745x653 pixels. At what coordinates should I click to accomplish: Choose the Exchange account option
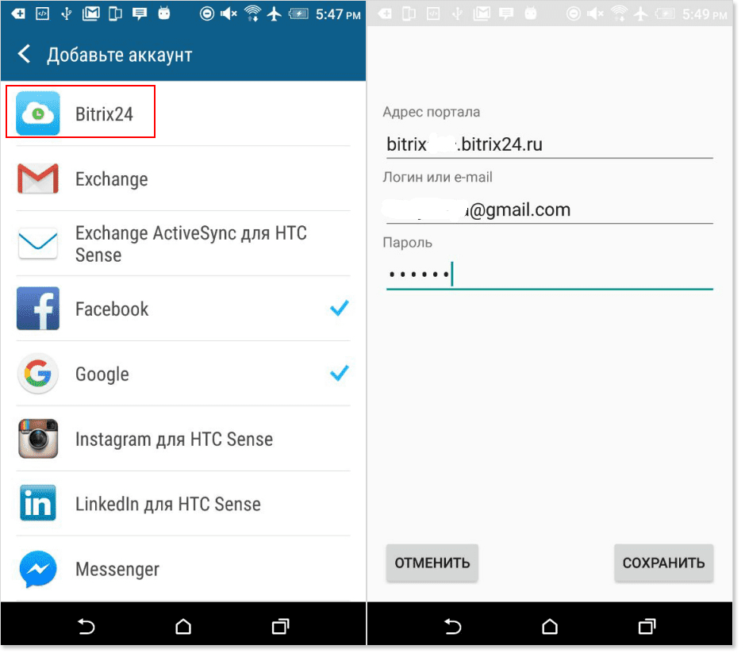[x=183, y=179]
